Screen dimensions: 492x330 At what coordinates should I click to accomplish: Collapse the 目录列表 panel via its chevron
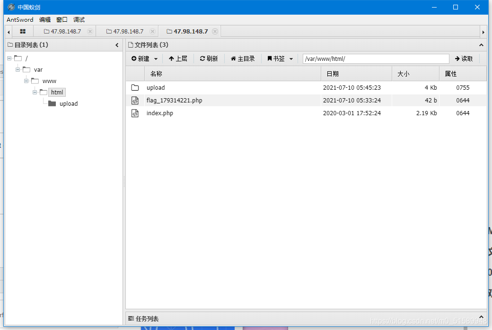(x=117, y=45)
